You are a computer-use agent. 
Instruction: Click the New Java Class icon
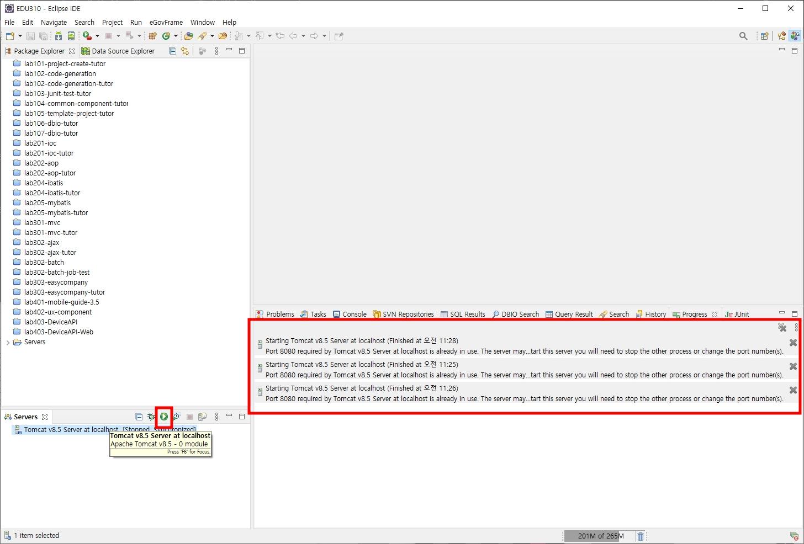click(x=166, y=36)
